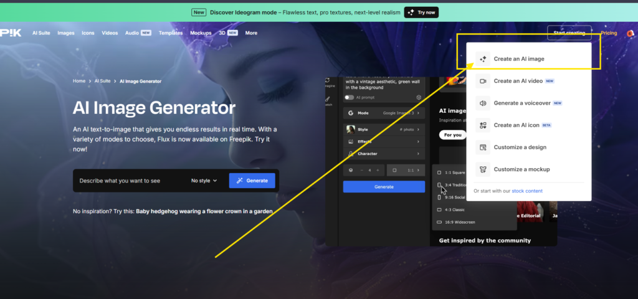This screenshot has width=638, height=299.
Task: Select Create an AI image menu entry
Action: click(x=528, y=59)
